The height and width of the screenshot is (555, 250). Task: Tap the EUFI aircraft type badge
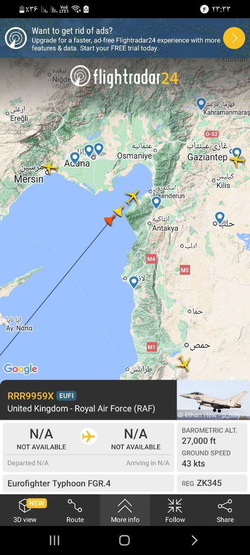point(66,395)
